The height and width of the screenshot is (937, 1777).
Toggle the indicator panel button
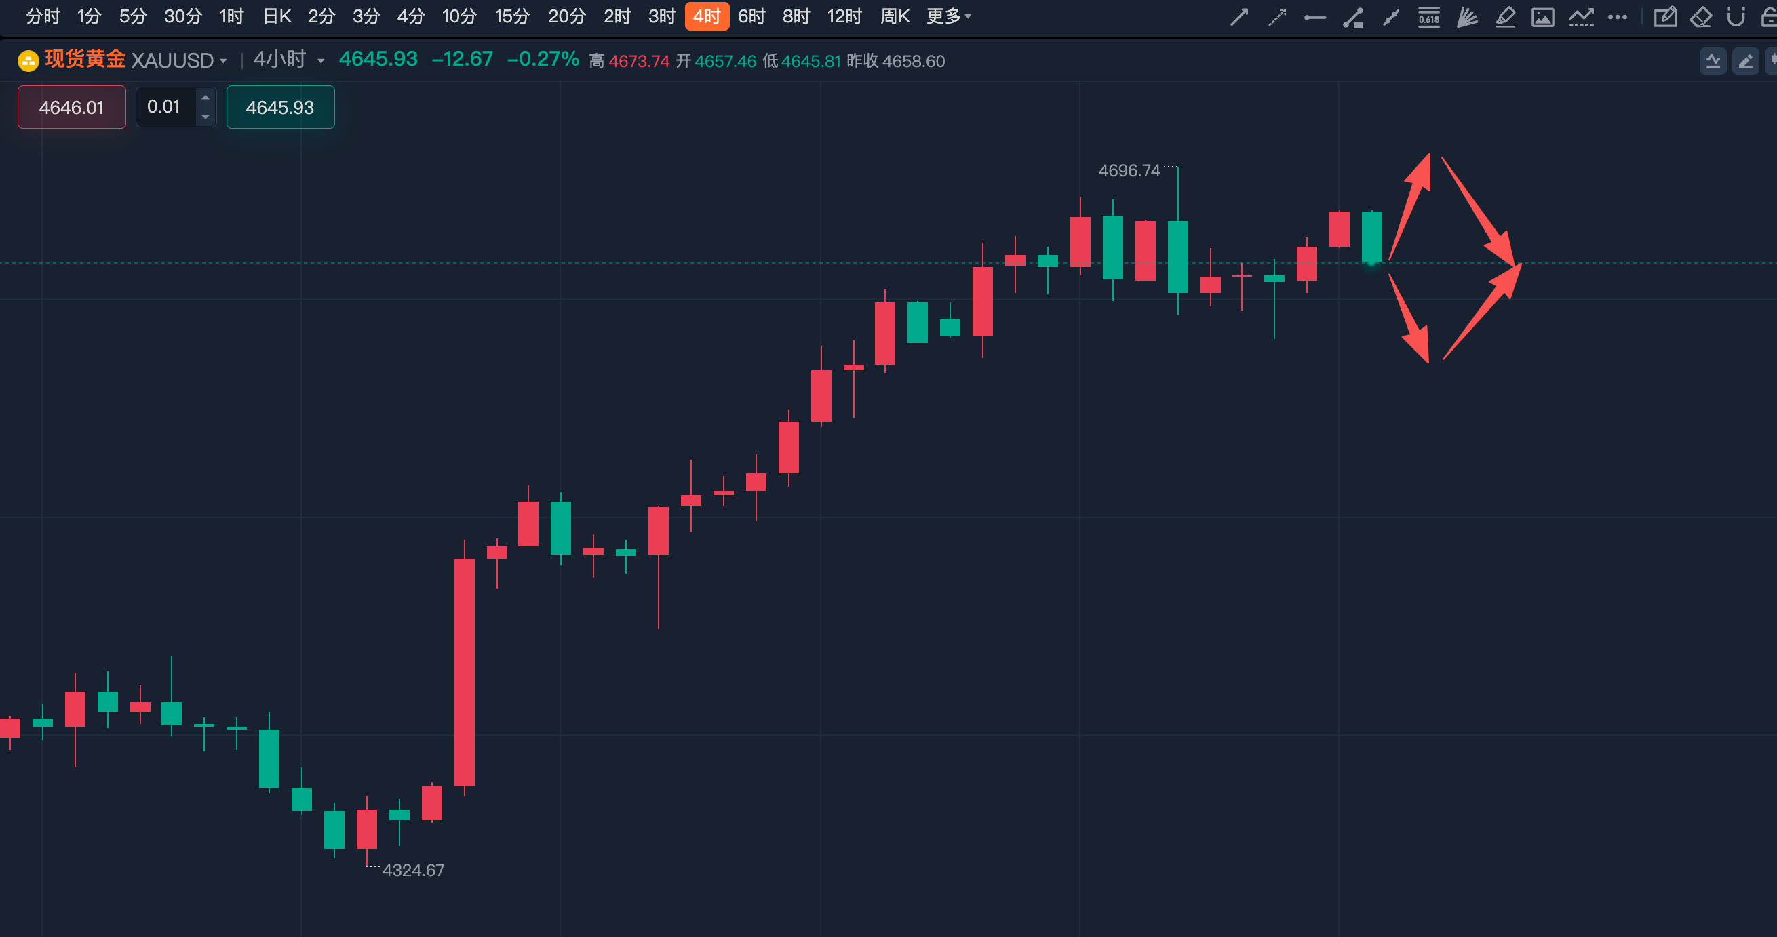[1713, 62]
